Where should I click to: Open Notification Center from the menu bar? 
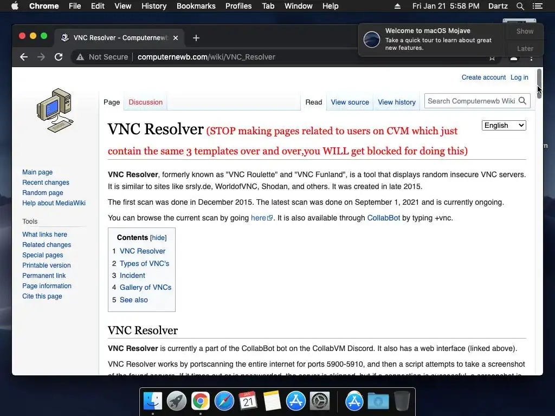[538, 6]
